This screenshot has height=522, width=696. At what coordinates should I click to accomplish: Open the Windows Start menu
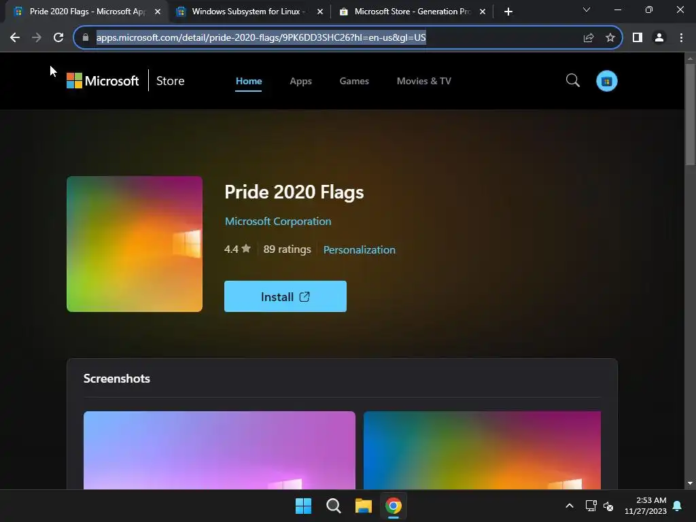[304, 506]
